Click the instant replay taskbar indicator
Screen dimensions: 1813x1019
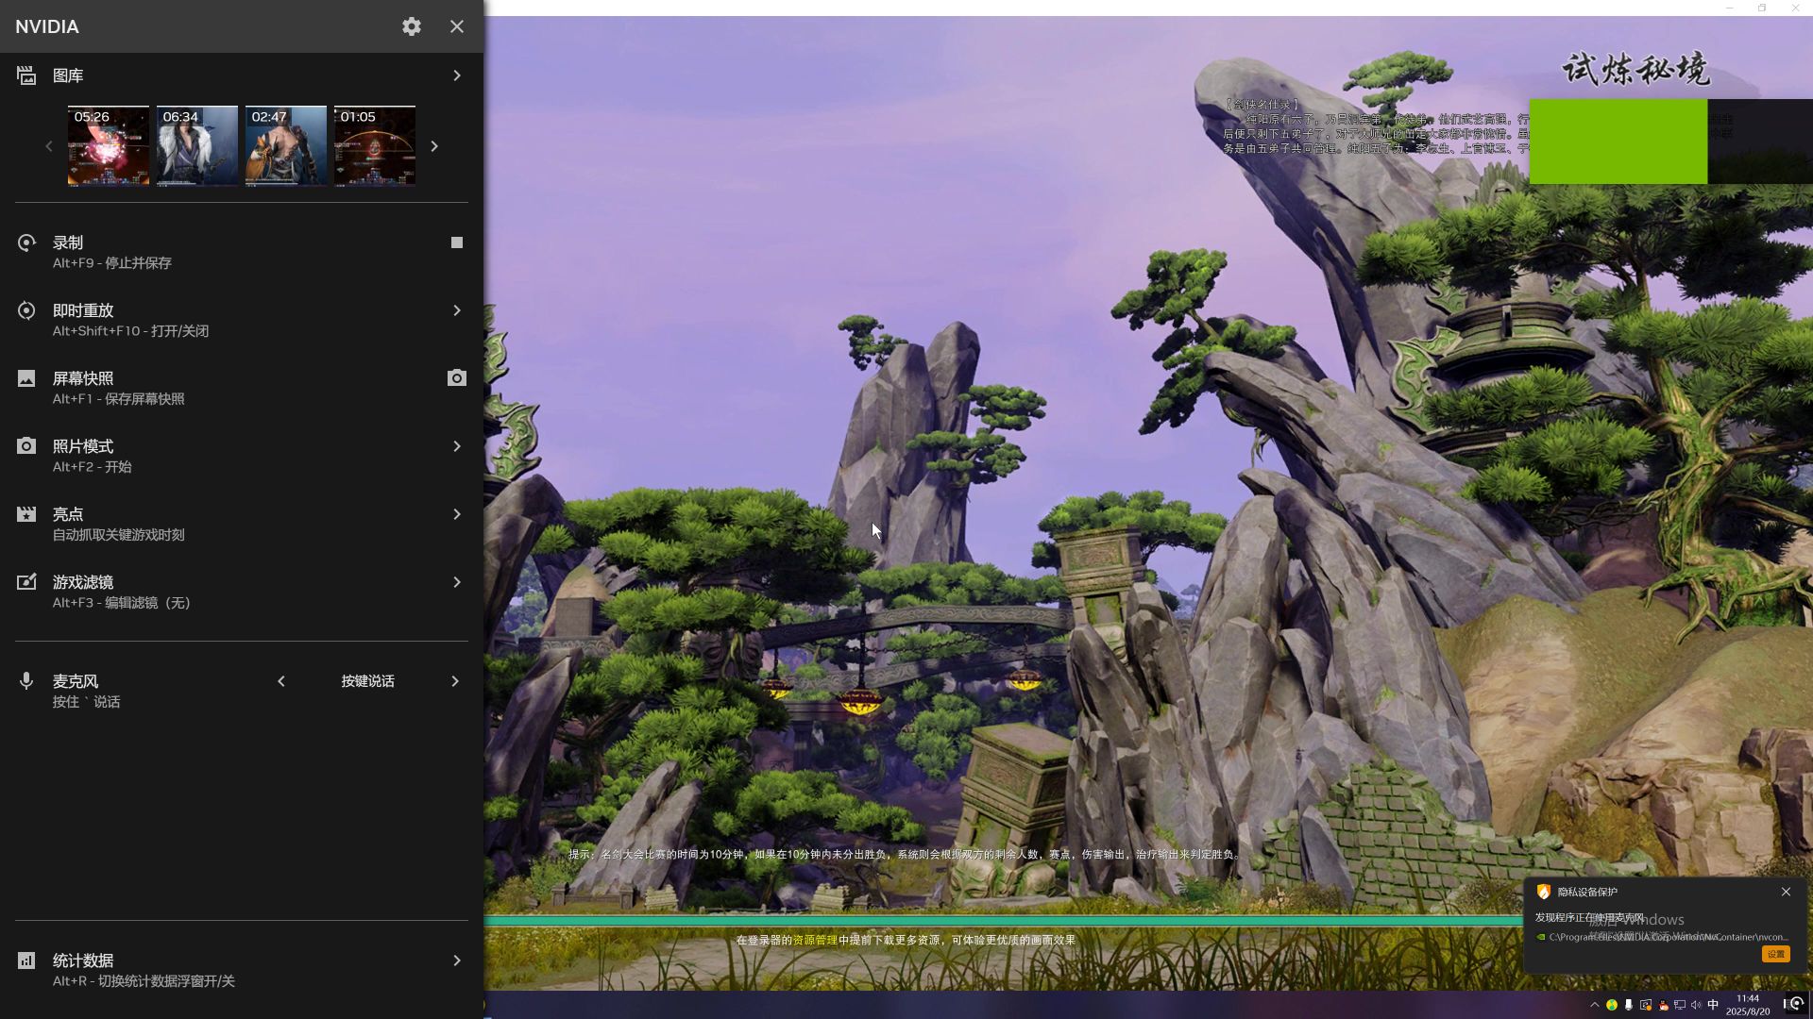pyautogui.click(x=1795, y=1005)
